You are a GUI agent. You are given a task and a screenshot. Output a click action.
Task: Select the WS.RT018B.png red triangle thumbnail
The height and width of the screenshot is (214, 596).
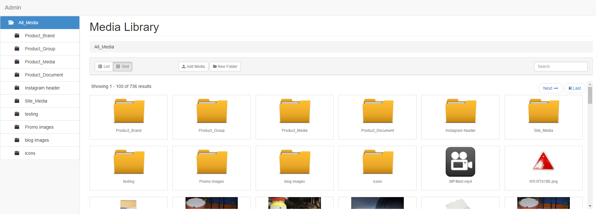click(x=543, y=161)
